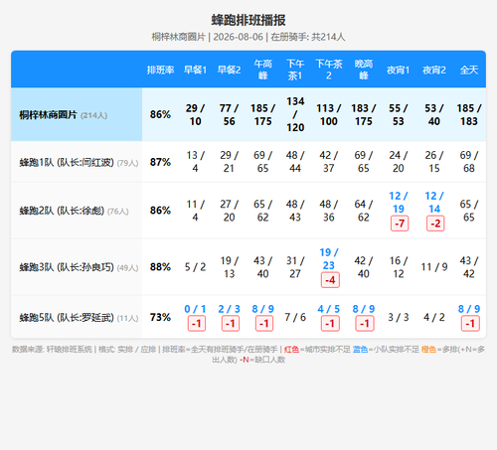Screen dimensions: 497x450
Task: Select blue 12 / 14 under 夜宵2
Action: click(x=434, y=203)
